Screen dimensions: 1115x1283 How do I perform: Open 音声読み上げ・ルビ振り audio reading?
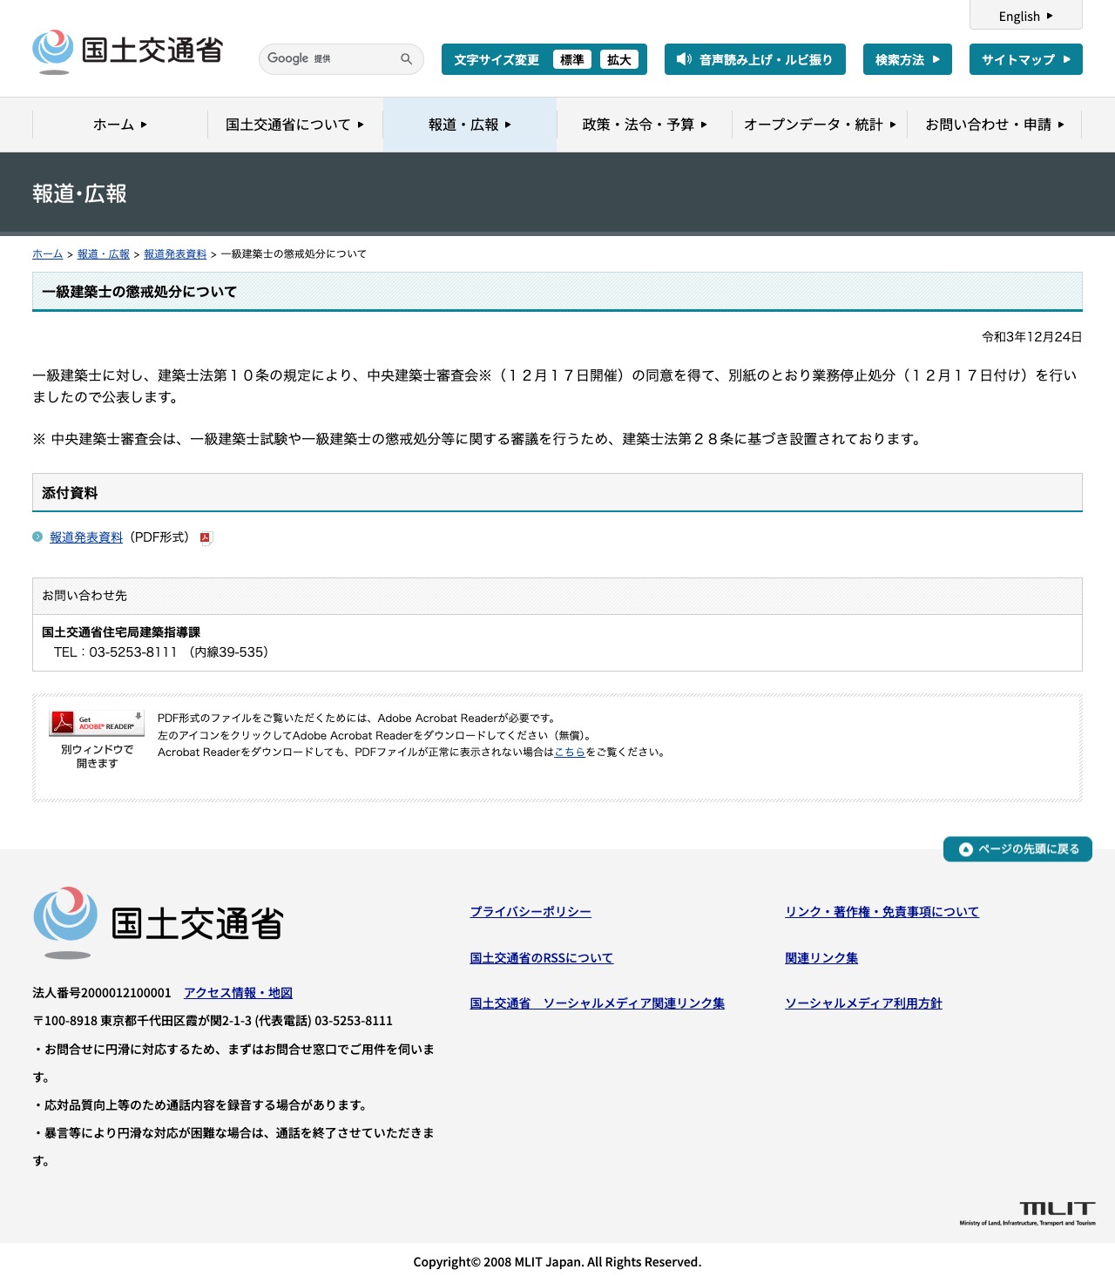pyautogui.click(x=755, y=59)
